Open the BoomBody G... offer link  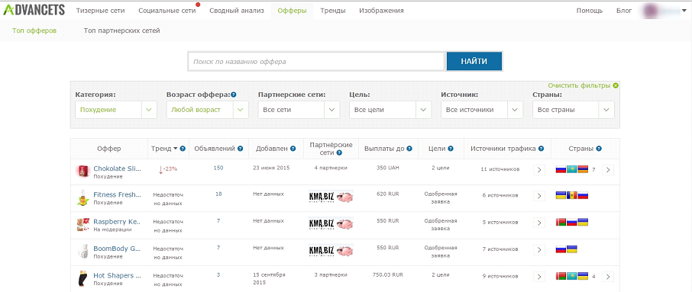(118, 249)
